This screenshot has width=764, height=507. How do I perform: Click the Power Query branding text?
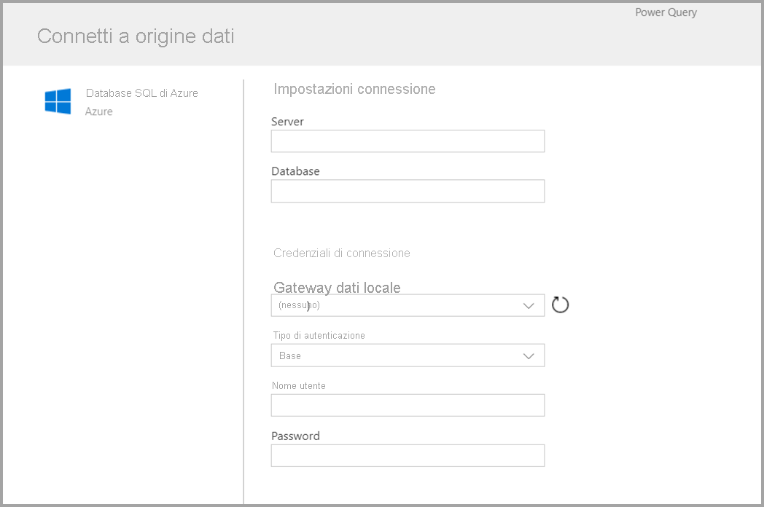point(665,12)
